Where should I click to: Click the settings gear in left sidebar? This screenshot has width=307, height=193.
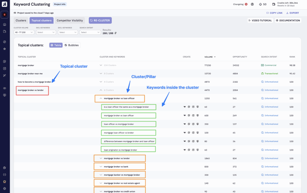pyautogui.click(x=5, y=188)
